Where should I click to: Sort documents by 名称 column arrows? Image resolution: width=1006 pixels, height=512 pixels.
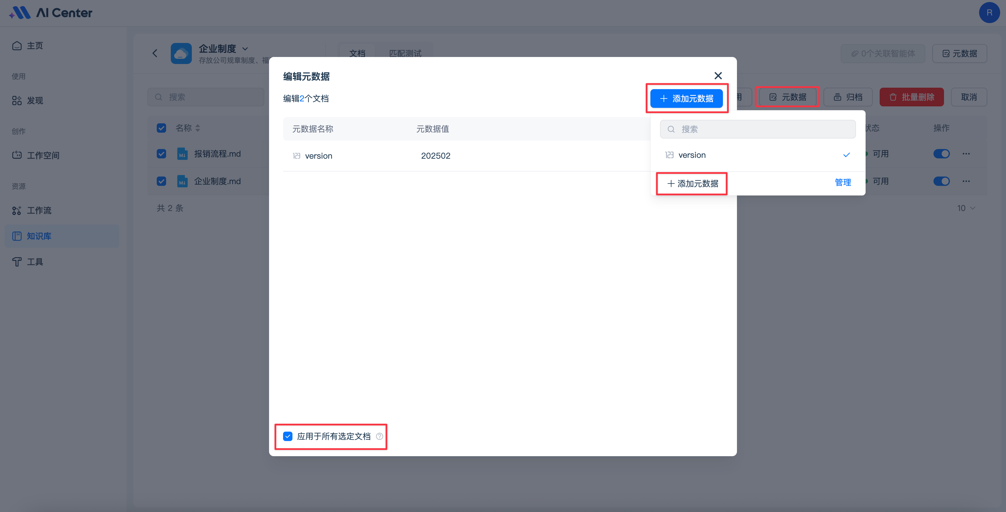tap(198, 128)
